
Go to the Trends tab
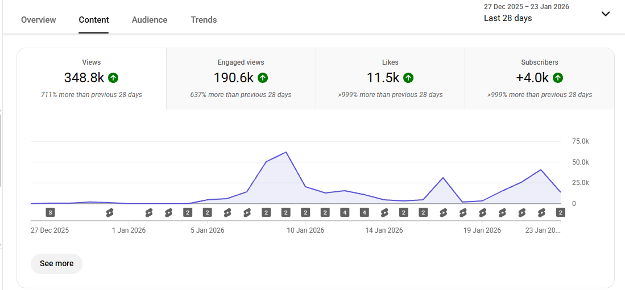[x=204, y=20]
